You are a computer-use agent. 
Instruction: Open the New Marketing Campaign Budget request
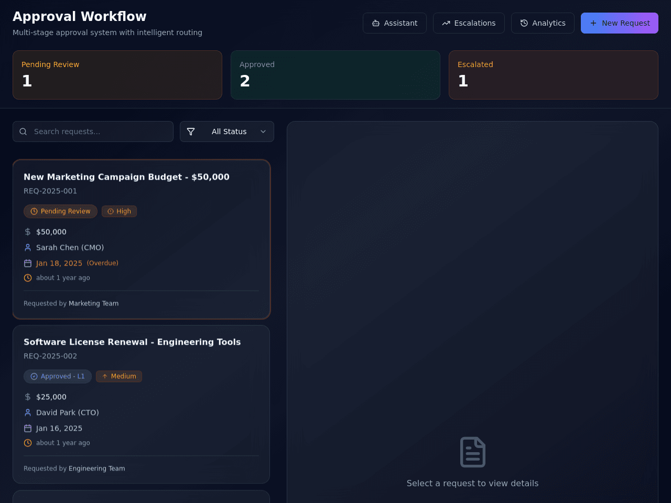coord(142,239)
